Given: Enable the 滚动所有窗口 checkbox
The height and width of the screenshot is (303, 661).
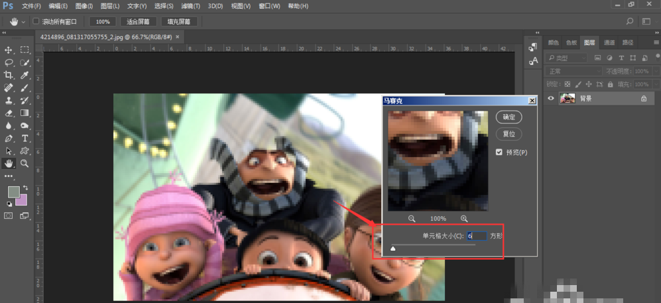Looking at the screenshot, I should tap(36, 21).
